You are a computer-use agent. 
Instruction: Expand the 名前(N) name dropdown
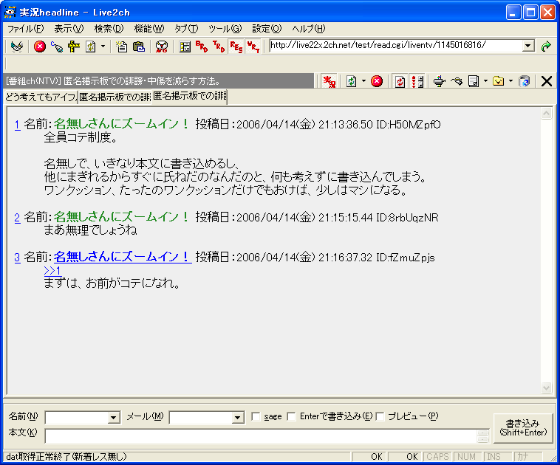pos(114,418)
